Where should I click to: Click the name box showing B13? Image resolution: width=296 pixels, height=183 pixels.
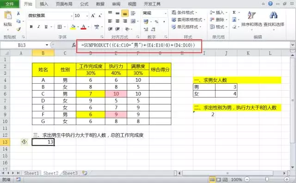[22, 45]
